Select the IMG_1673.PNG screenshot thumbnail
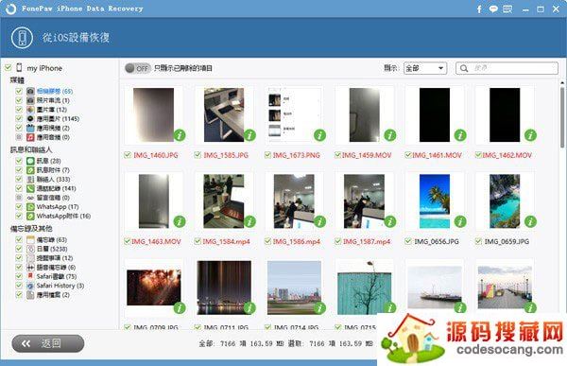The image size is (567, 366). [294, 114]
